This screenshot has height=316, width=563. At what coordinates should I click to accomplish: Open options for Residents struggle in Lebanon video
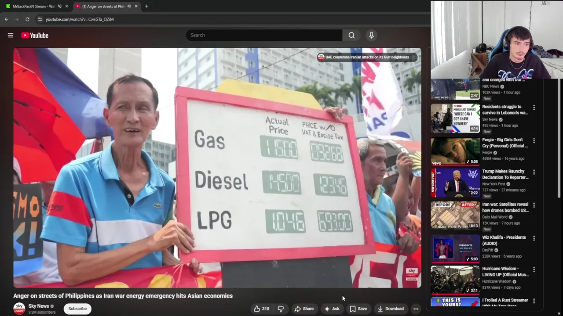[x=534, y=108]
